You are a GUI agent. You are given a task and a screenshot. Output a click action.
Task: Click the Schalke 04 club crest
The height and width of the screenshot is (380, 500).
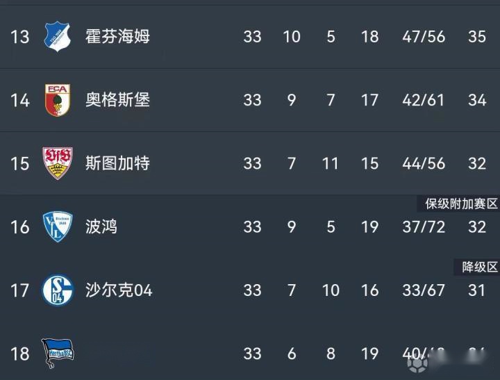click(57, 290)
